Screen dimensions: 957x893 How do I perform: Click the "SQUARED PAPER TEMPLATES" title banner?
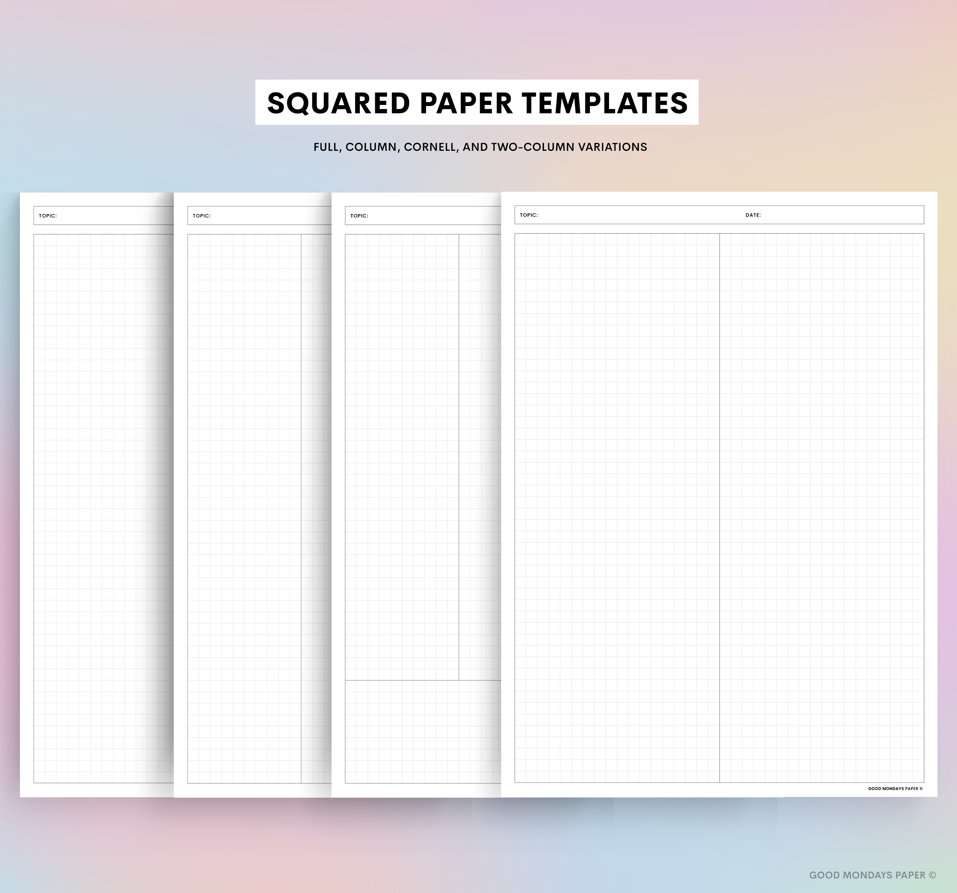(x=477, y=102)
